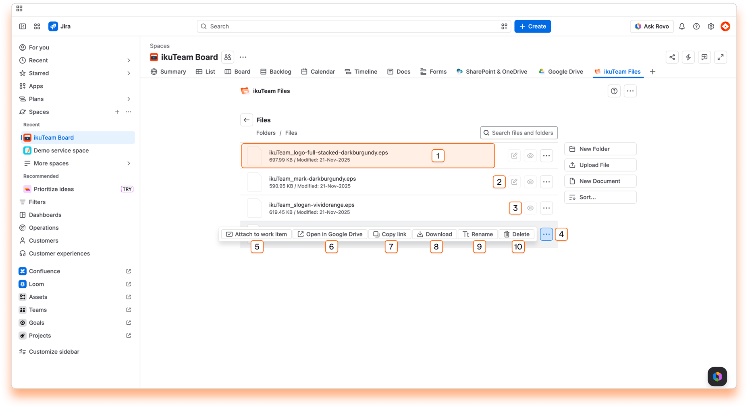This screenshot has height=408, width=748.
Task: Open the help question mark in top bar
Action: click(x=696, y=26)
